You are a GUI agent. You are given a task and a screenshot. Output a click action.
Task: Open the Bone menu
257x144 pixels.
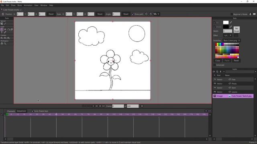coord(20,5)
